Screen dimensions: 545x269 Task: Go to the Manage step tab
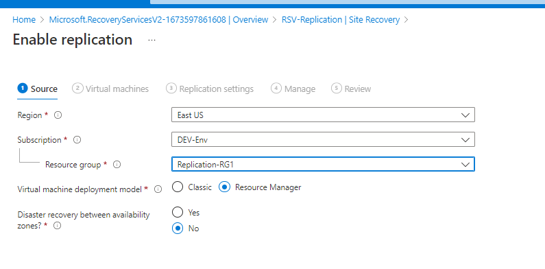(293, 89)
